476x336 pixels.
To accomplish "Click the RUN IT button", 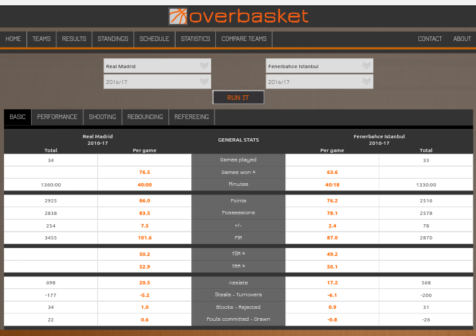I will click(x=238, y=97).
